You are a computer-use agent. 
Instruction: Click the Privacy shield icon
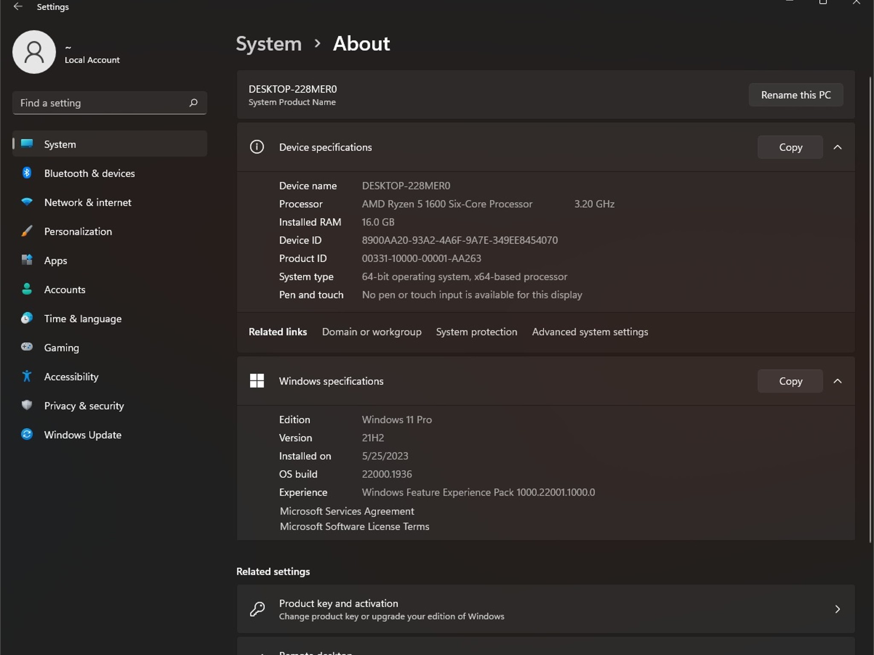pos(27,405)
